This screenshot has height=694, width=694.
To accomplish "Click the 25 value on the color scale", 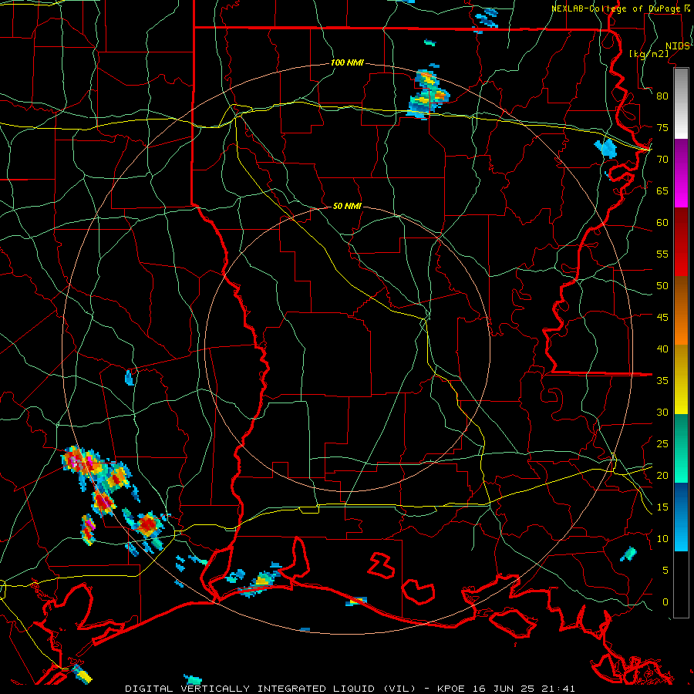I will (x=662, y=444).
